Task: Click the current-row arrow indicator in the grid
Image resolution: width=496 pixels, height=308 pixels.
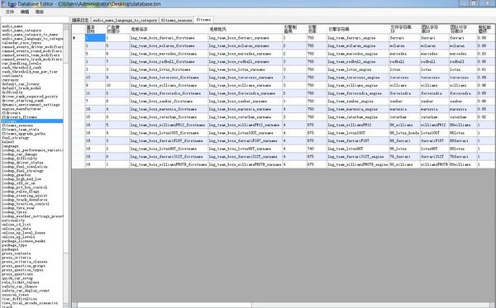Action: coord(74,38)
